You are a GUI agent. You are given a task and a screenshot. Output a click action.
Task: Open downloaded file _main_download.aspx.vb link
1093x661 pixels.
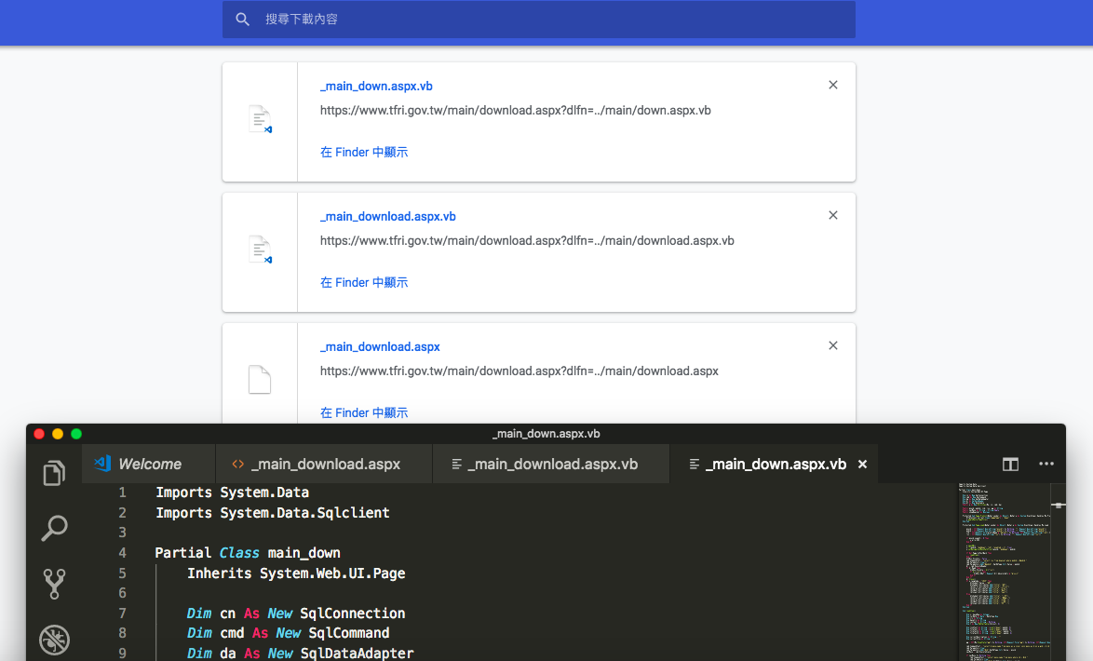[387, 217]
